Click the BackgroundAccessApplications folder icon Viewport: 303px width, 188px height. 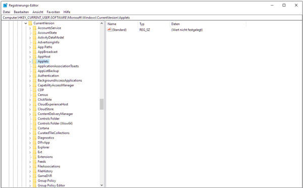(x=34, y=81)
